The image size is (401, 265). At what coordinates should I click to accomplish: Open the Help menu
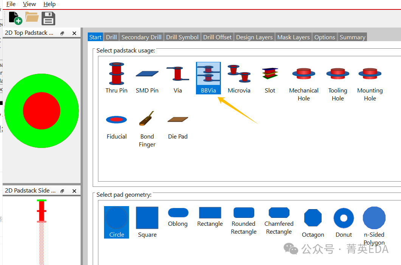click(x=49, y=4)
